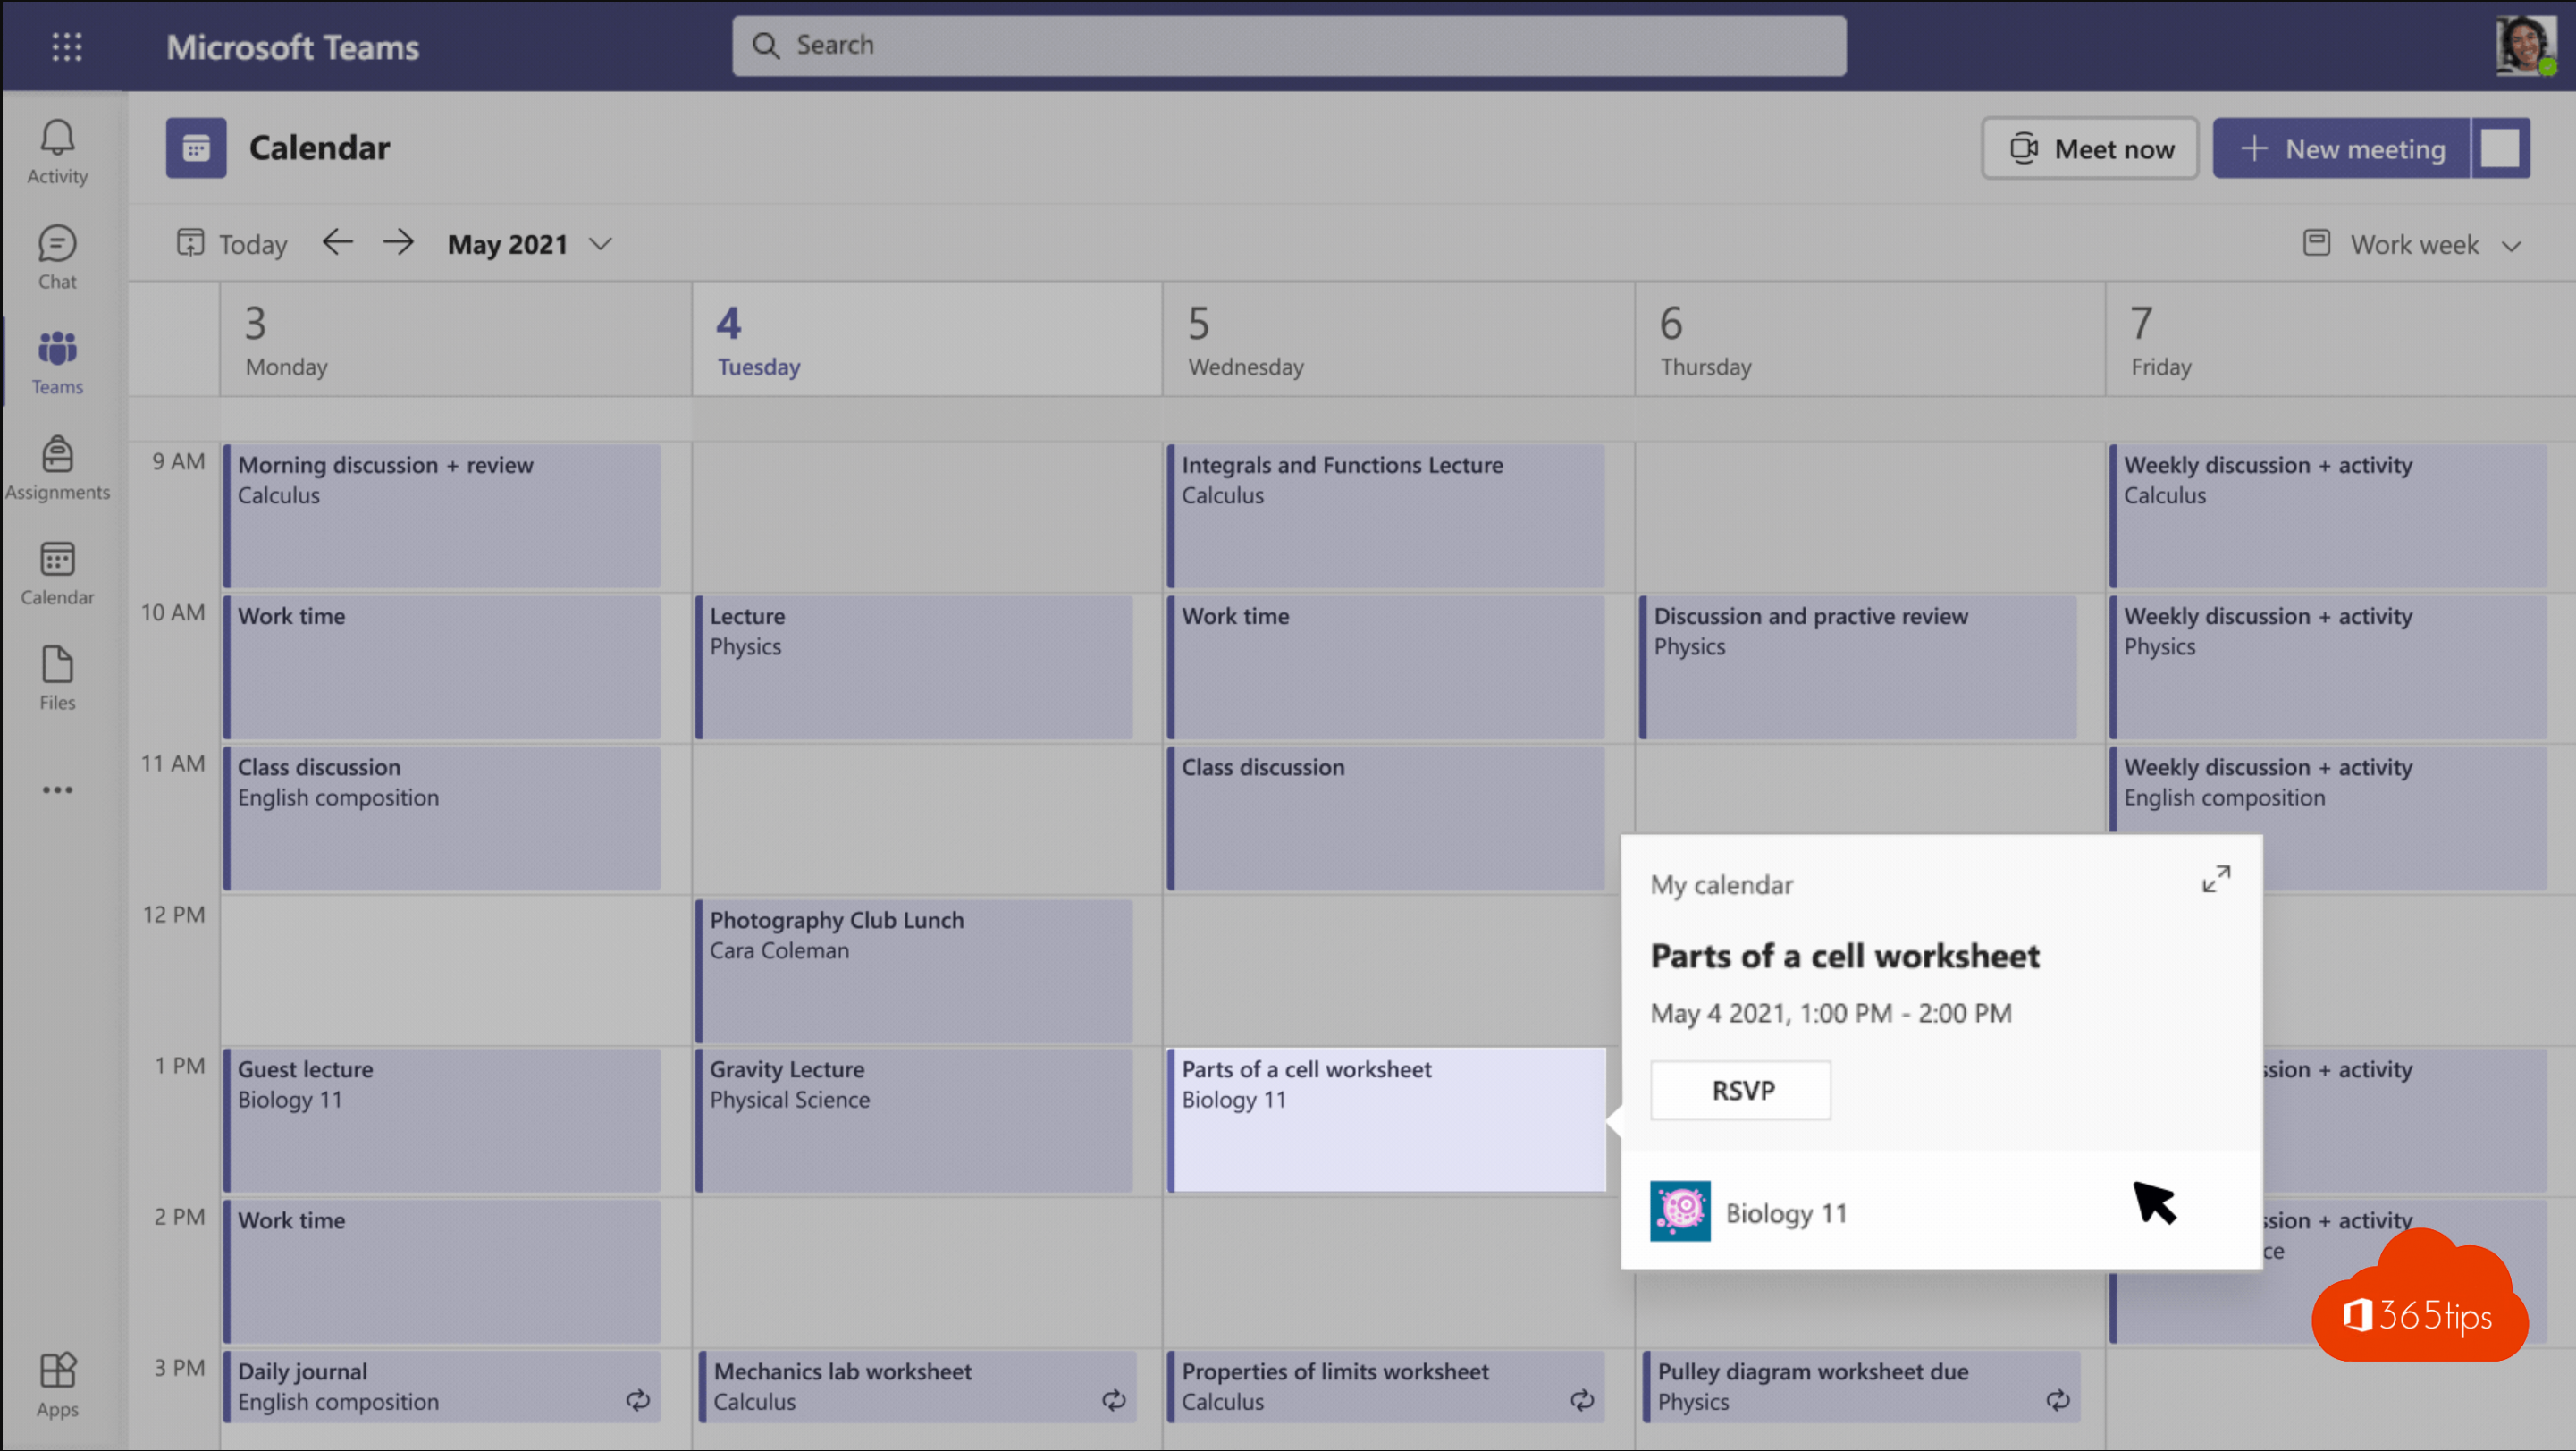Open Assignments from the sidebar
The height and width of the screenshot is (1451, 2576).
[57, 467]
